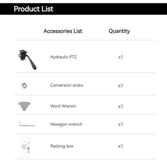Select the Word Wrench label
Viewport: 167px width, 167px height.
(x=63, y=106)
